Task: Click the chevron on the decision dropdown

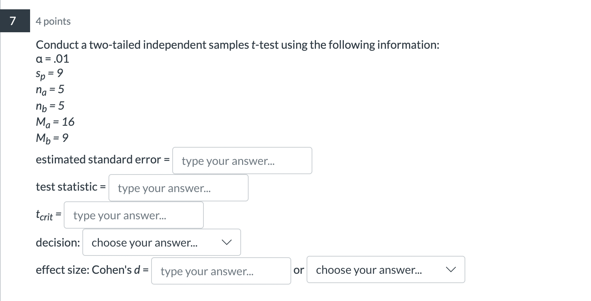Action: click(227, 242)
